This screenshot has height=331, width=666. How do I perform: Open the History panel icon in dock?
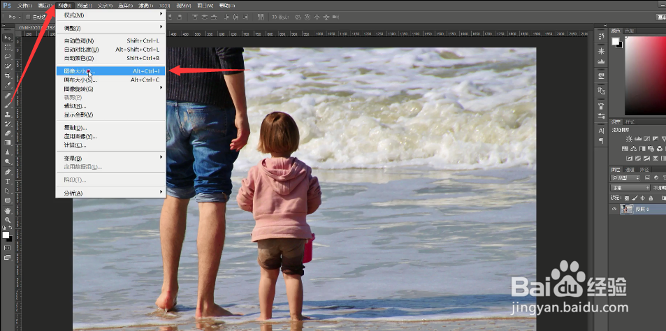click(601, 37)
